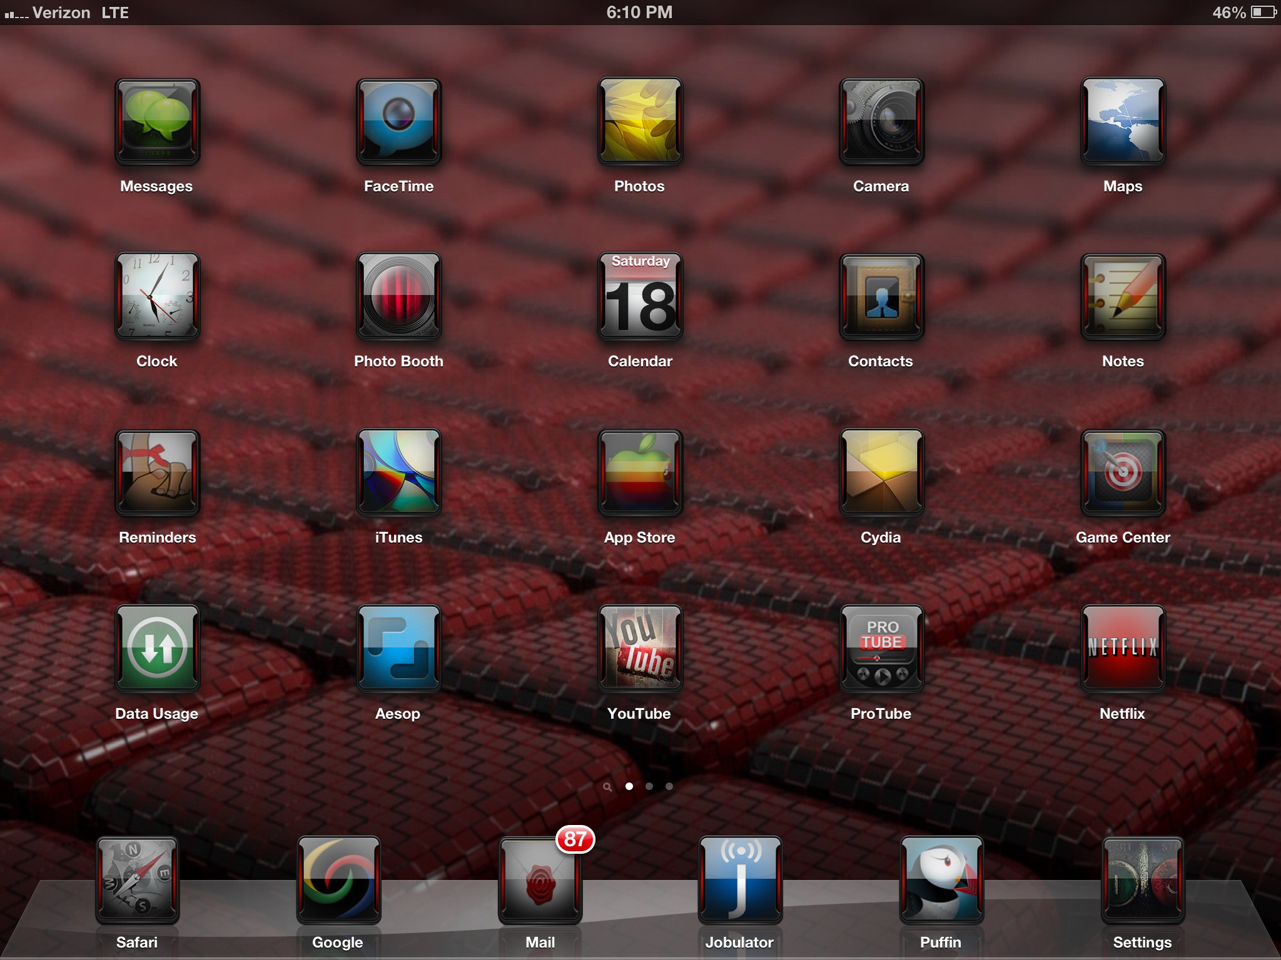The width and height of the screenshot is (1281, 960).
Task: Open the Cydia package manager
Action: (x=881, y=473)
